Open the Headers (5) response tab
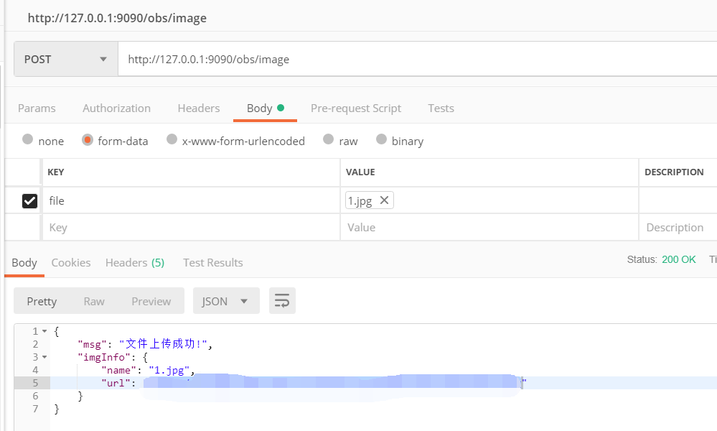Image resolution: width=717 pixels, height=431 pixels. tap(134, 262)
